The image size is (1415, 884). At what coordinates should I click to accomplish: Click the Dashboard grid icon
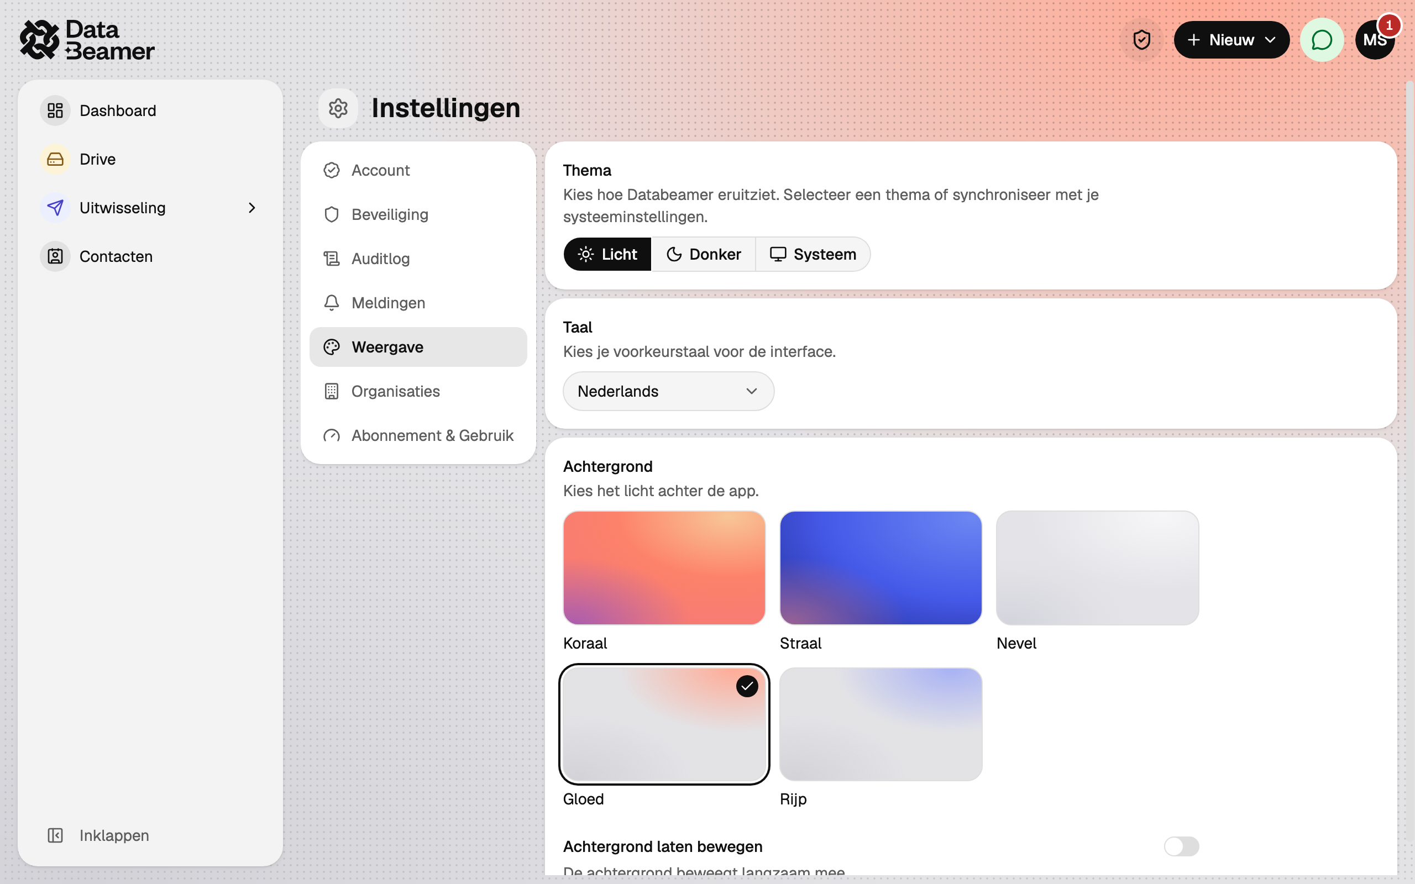pyautogui.click(x=55, y=110)
